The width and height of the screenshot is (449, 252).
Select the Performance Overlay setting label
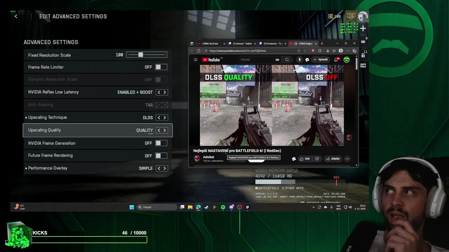(48, 168)
